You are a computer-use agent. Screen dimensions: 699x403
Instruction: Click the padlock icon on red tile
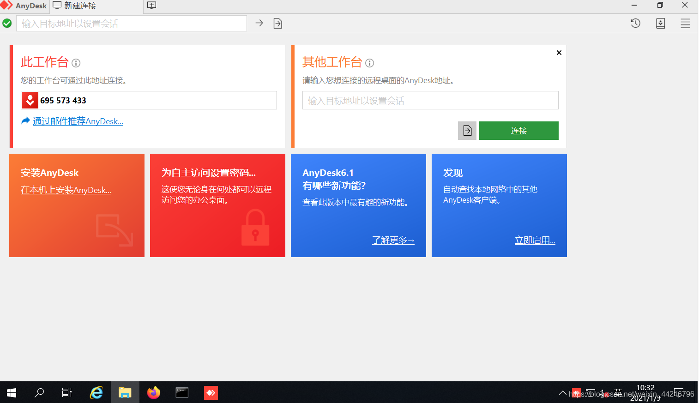point(255,227)
